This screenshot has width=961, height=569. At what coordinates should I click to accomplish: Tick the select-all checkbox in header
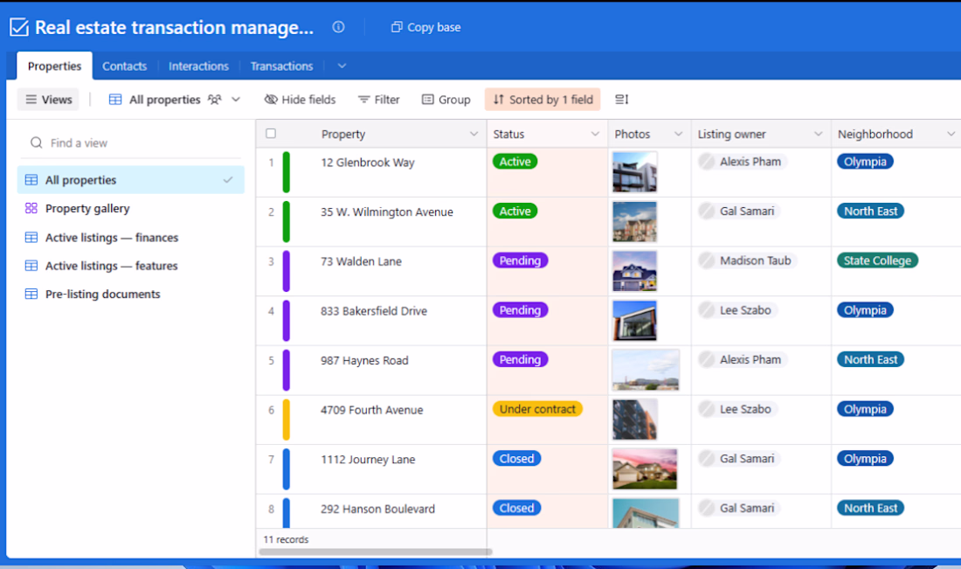(x=271, y=134)
